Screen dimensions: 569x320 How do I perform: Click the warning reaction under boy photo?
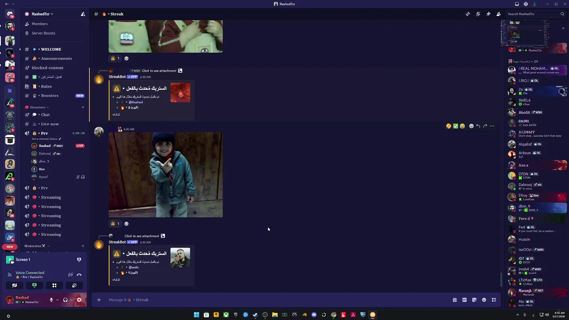(115, 224)
